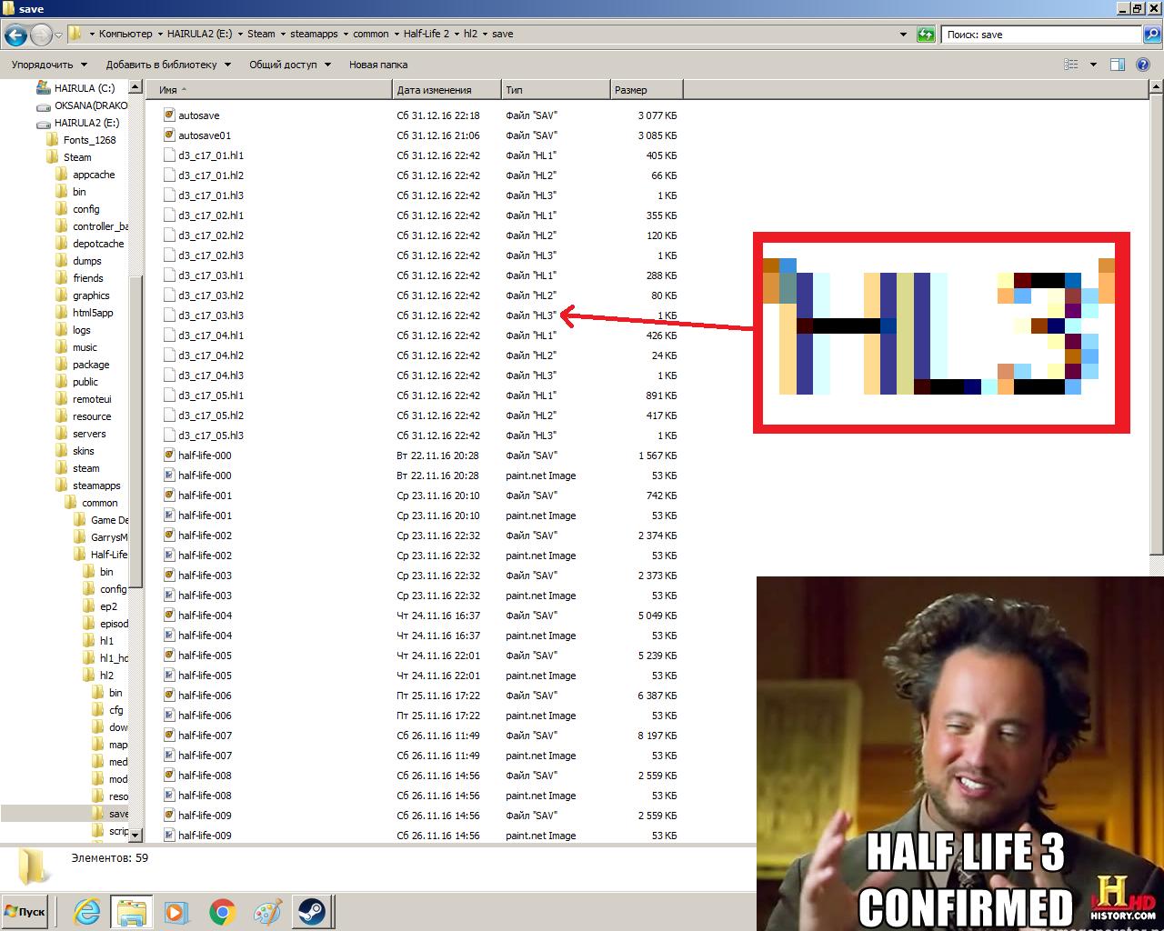Click inside the 'Поиск: save' search field
The image size is (1164, 931).
pyautogui.click(x=1041, y=35)
